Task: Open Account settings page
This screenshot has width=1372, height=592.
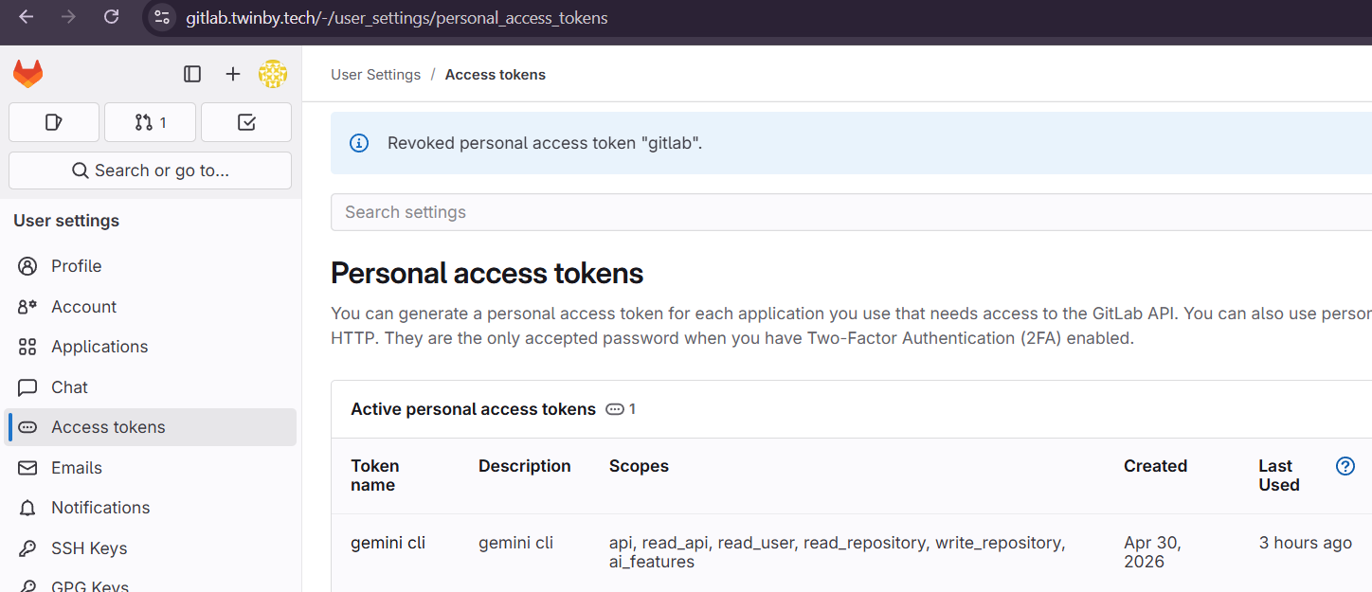Action: pyautogui.click(x=151, y=307)
